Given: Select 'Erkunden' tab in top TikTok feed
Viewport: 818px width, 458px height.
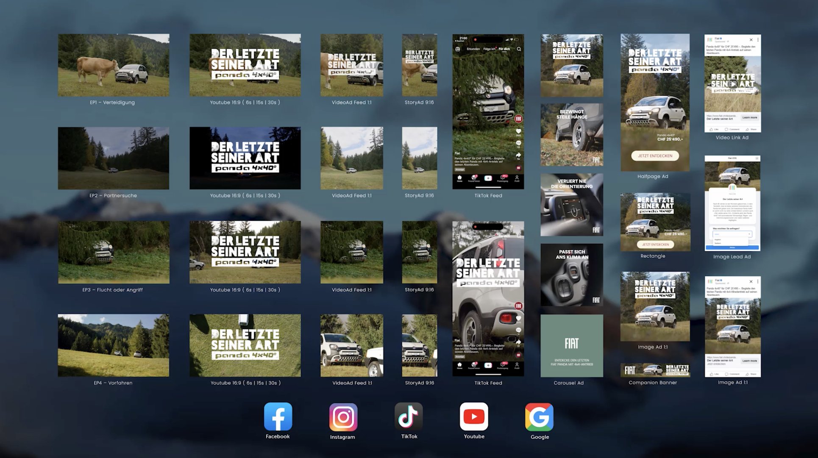Looking at the screenshot, I should pos(473,49).
